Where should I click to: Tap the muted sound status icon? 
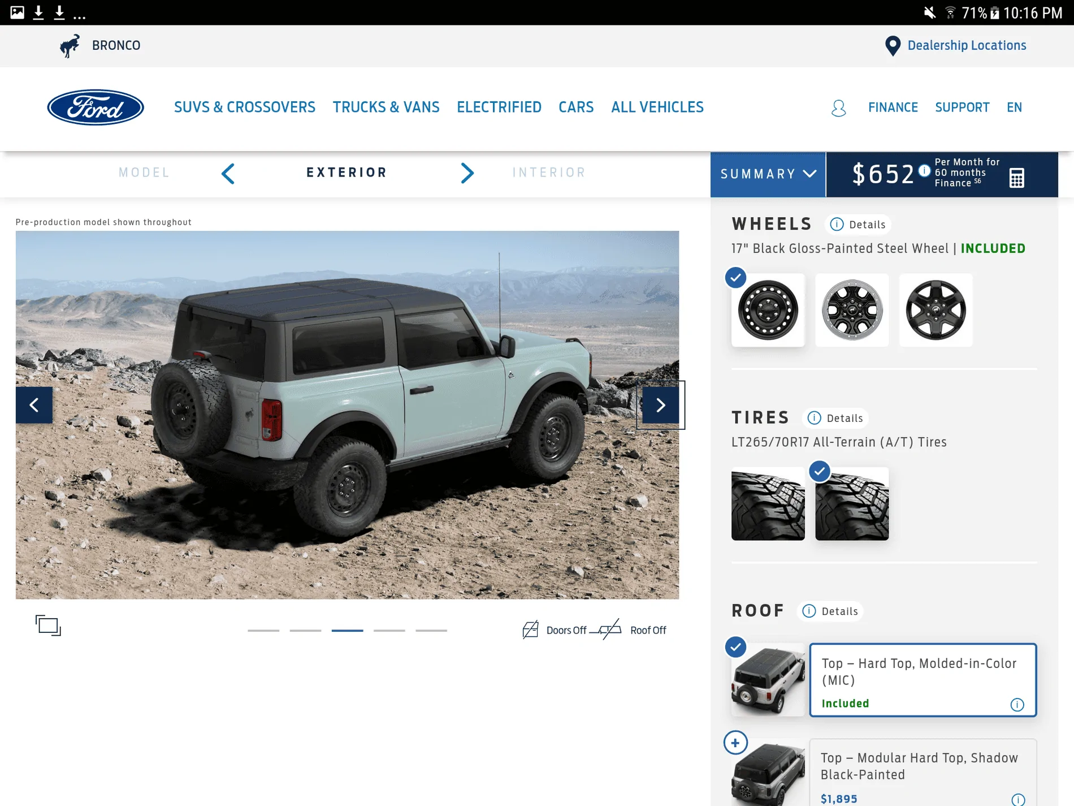[930, 12]
